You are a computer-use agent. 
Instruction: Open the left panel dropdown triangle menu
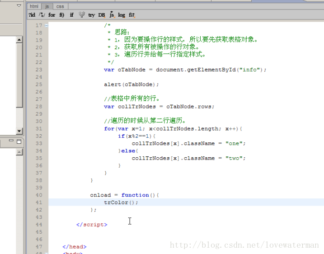tap(19, 5)
